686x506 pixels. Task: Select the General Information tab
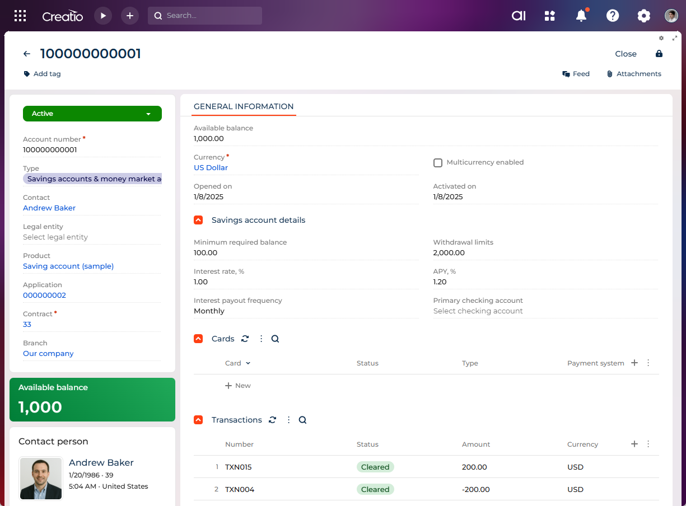[x=244, y=106]
